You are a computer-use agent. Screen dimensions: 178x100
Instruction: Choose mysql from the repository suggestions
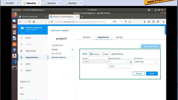click(120, 66)
